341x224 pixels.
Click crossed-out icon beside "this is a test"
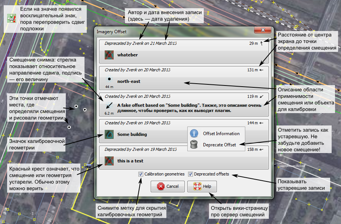coord(109,161)
